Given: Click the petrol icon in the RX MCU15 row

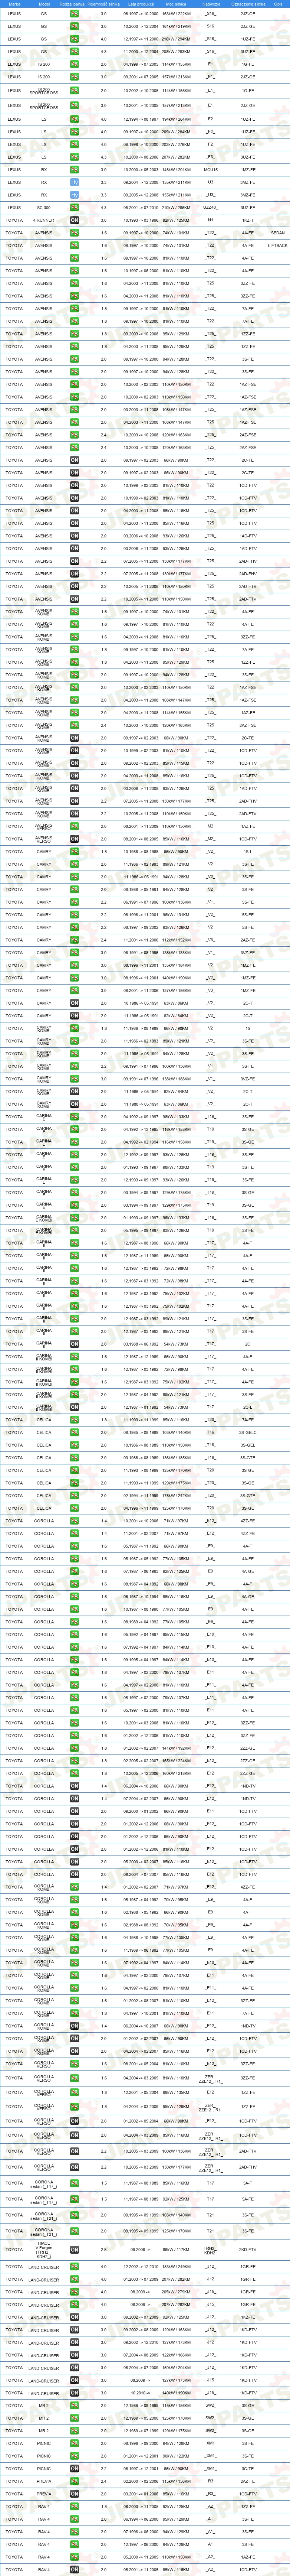Looking at the screenshot, I should pos(74,170).
